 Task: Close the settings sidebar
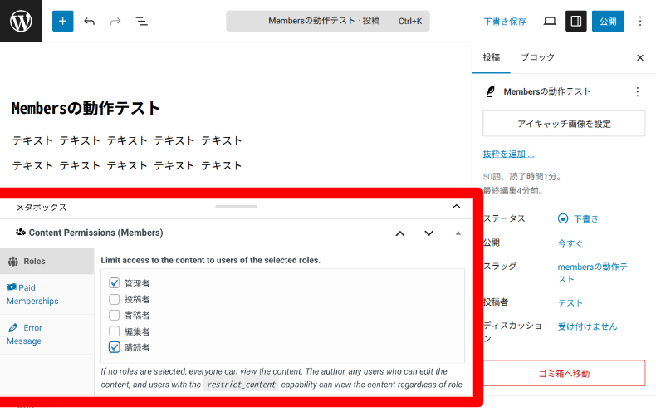[640, 58]
